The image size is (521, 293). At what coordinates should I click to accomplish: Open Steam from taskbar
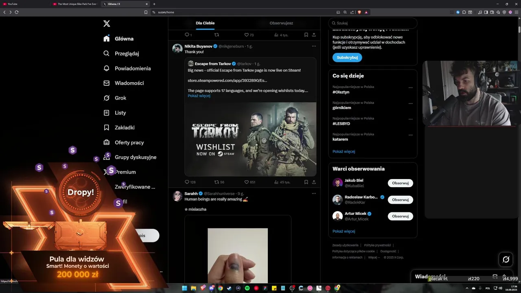click(229, 288)
